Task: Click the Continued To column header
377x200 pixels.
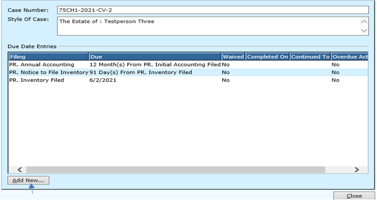Action: (310, 57)
